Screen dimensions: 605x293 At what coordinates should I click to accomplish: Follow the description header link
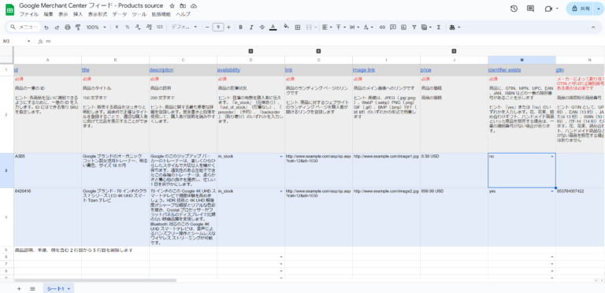161,70
